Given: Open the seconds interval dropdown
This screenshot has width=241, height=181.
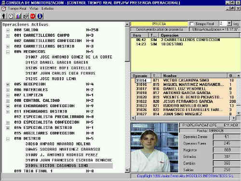Looking at the screenshot, I should tap(229, 24).
